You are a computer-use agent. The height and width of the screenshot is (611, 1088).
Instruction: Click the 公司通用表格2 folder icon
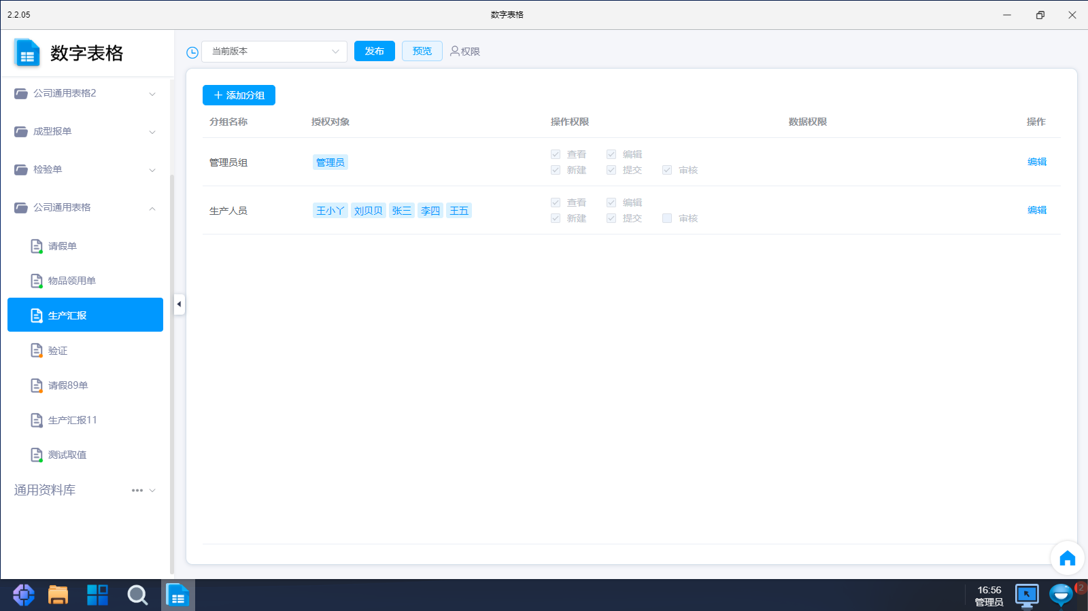21,94
